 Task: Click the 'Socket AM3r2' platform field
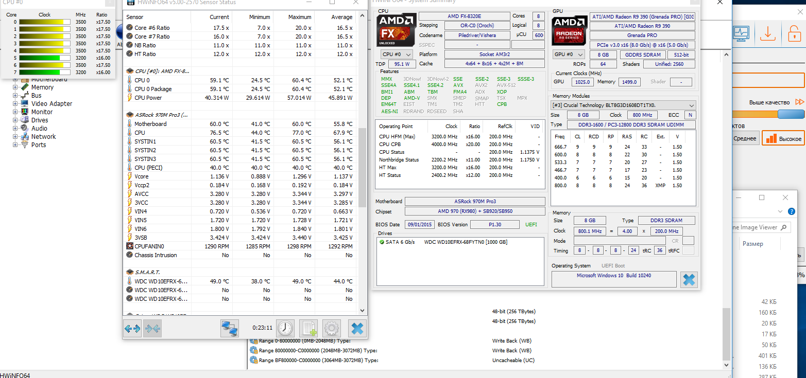pyautogui.click(x=494, y=54)
